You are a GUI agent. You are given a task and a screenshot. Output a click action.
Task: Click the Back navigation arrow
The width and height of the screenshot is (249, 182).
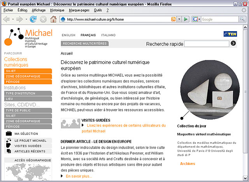tap(7, 19)
